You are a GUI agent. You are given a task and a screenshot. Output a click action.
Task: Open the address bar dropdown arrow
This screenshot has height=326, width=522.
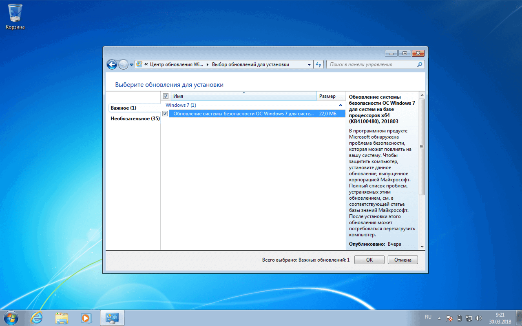[309, 64]
